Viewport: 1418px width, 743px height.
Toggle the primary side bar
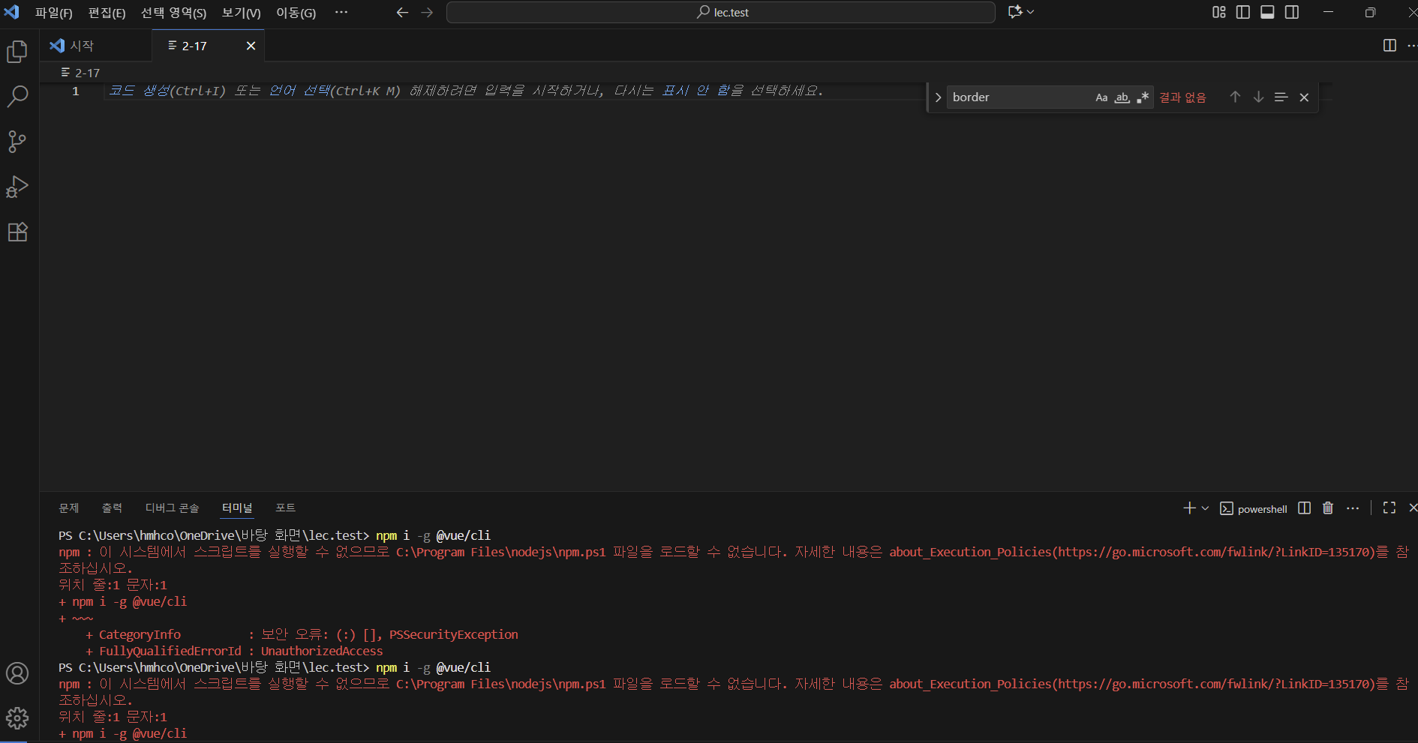pos(1243,12)
